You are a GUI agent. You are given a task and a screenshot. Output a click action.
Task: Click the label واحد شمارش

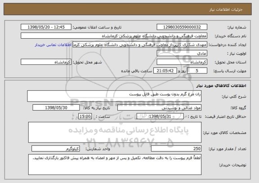click(x=98, y=149)
